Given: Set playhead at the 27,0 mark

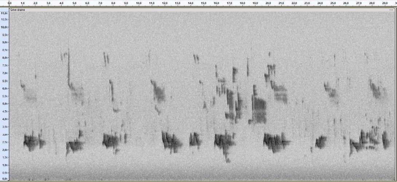Looking at the screenshot, I should [x=359, y=3].
